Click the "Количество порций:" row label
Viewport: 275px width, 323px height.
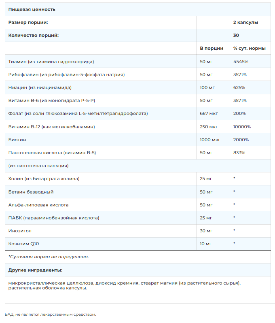click(34, 35)
